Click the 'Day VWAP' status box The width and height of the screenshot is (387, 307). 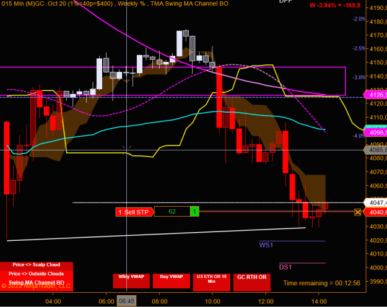(x=172, y=281)
